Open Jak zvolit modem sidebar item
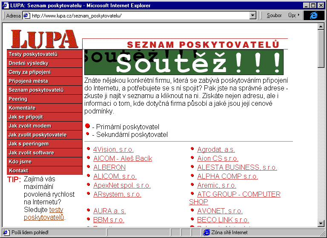This screenshot has height=238, width=327. pos(45,126)
